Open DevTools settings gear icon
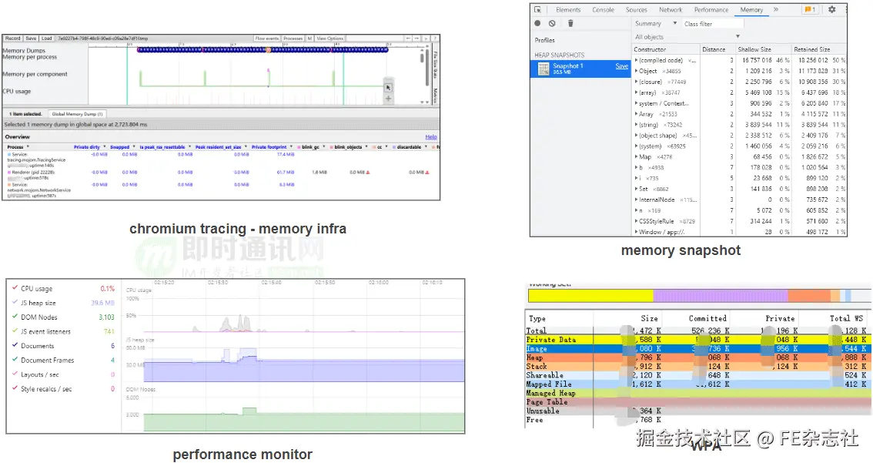This screenshot has width=873, height=463. click(x=831, y=10)
